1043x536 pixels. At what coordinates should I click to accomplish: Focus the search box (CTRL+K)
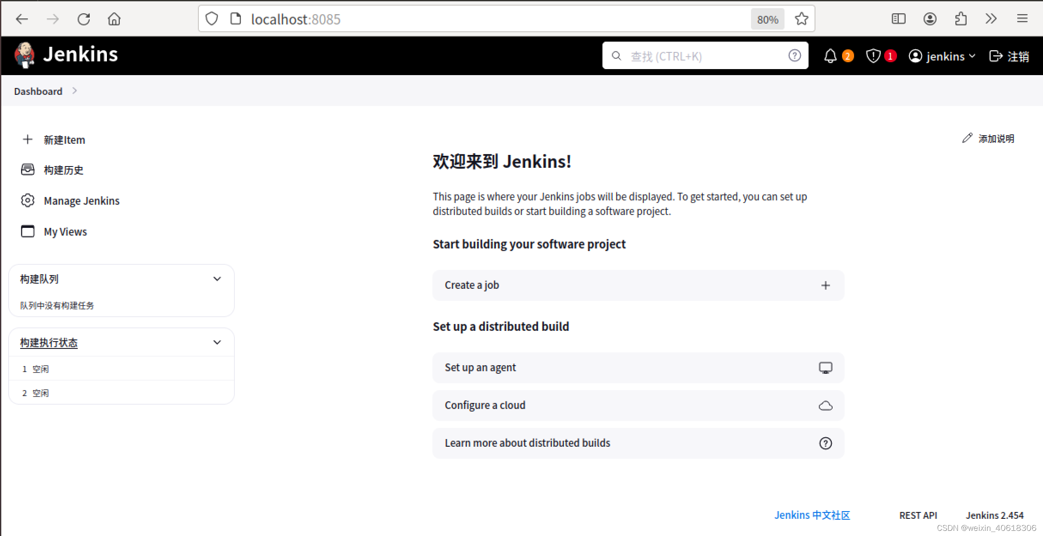tap(705, 56)
